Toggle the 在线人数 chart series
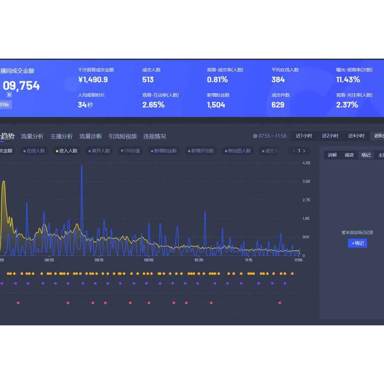The height and width of the screenshot is (384, 384). click(x=34, y=151)
